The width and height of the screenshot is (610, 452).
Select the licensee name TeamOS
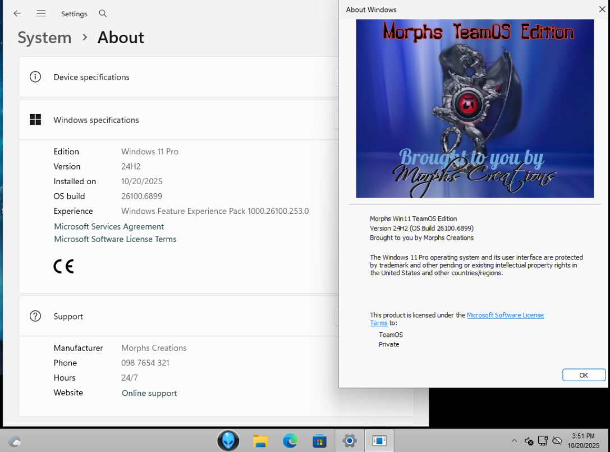coord(391,335)
